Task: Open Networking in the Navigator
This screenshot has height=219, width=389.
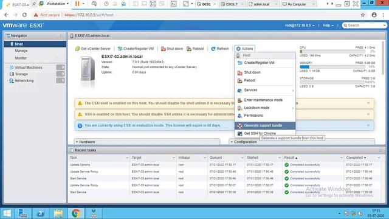Action: [x=24, y=81]
